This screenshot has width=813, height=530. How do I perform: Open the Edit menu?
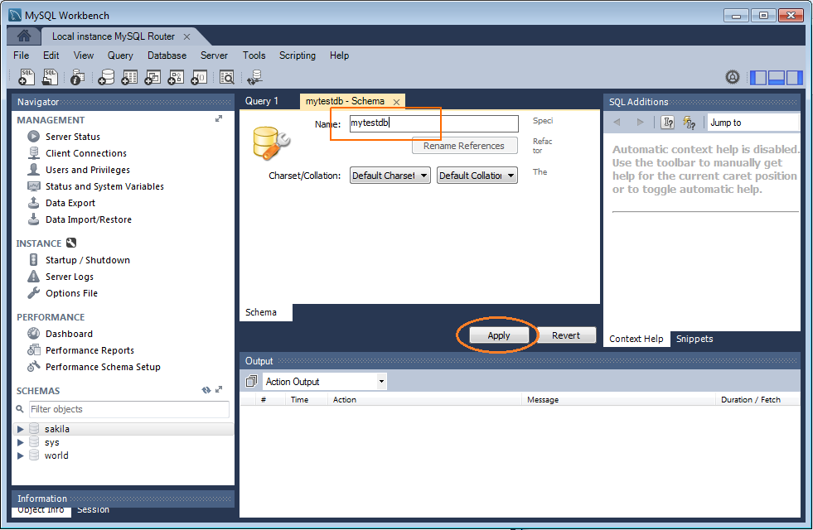coord(51,55)
